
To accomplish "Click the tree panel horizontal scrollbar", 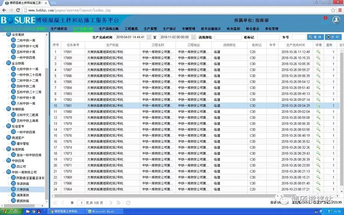I will (x=19, y=206).
